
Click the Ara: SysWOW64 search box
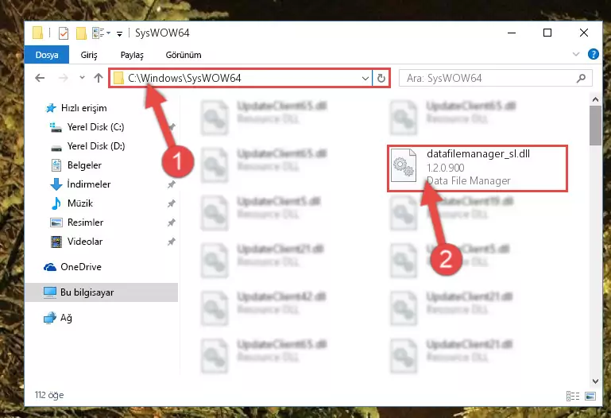tap(496, 79)
